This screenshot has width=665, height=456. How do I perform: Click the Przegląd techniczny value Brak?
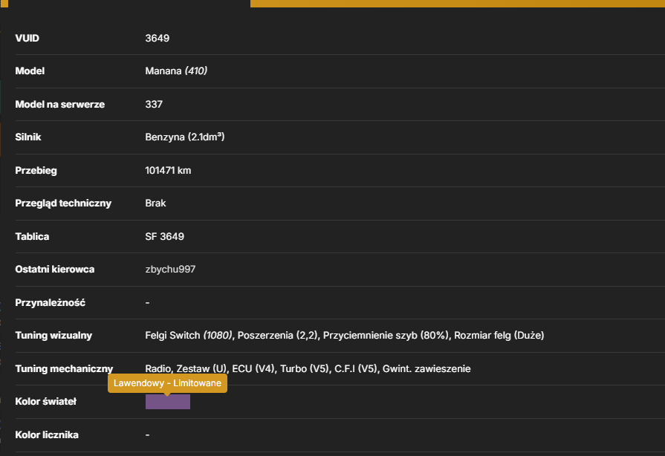click(155, 203)
